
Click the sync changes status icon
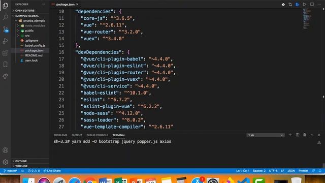[22, 171]
